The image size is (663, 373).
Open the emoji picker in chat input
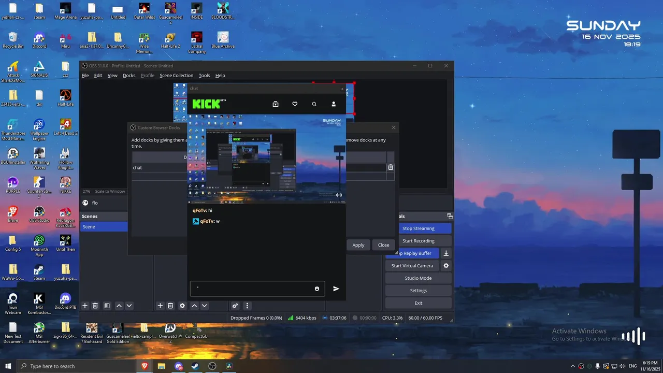coord(317,289)
